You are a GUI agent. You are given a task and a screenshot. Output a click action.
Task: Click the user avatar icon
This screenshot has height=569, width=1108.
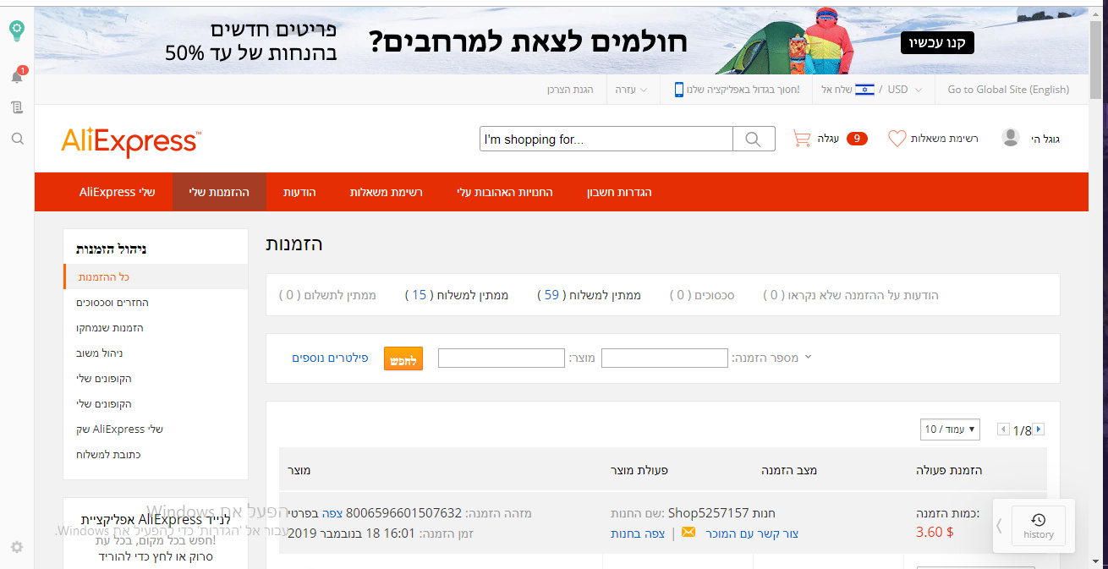tap(1011, 138)
